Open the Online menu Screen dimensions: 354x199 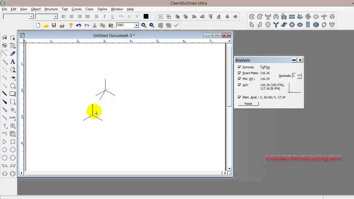pos(102,9)
